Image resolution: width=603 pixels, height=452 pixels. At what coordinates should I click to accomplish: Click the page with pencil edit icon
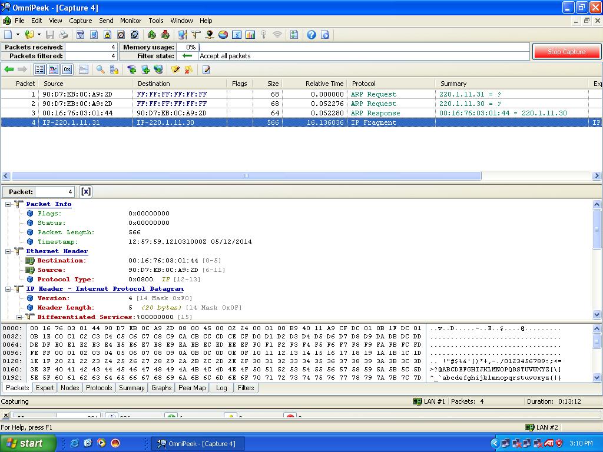coord(207,69)
